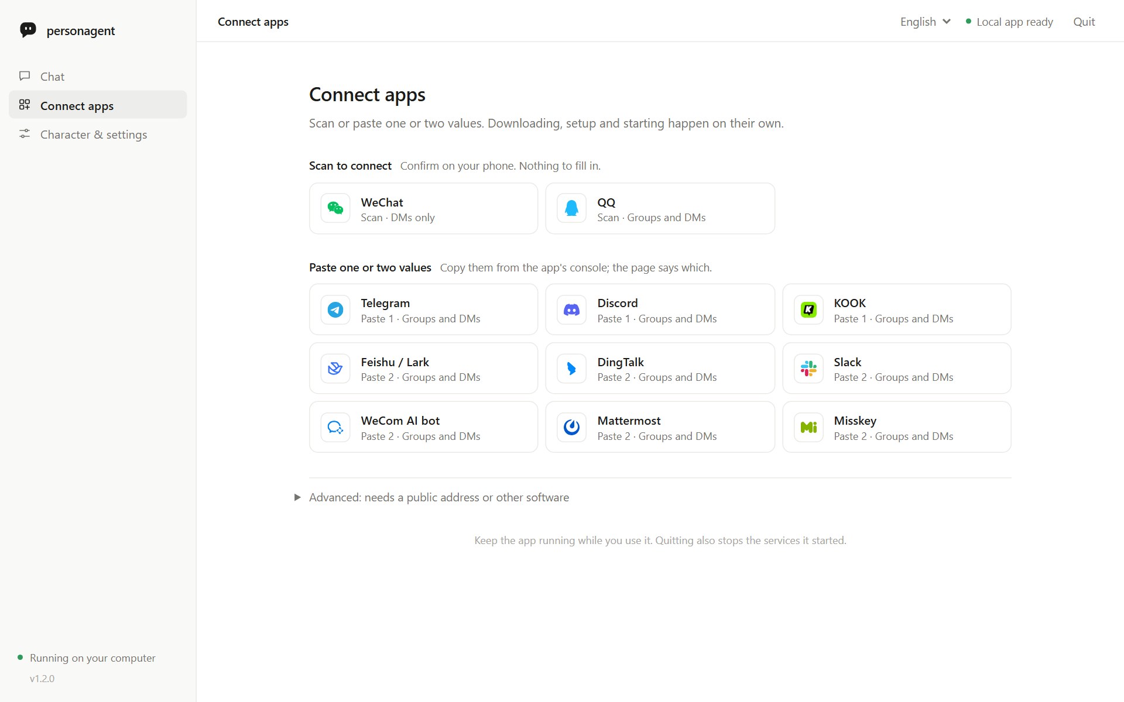Click the Chat speech bubble icon
Image resolution: width=1124 pixels, height=702 pixels.
pos(25,76)
